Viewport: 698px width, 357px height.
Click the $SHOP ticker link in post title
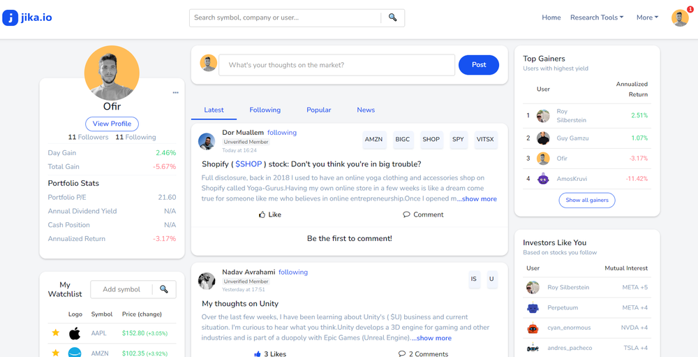(x=248, y=164)
